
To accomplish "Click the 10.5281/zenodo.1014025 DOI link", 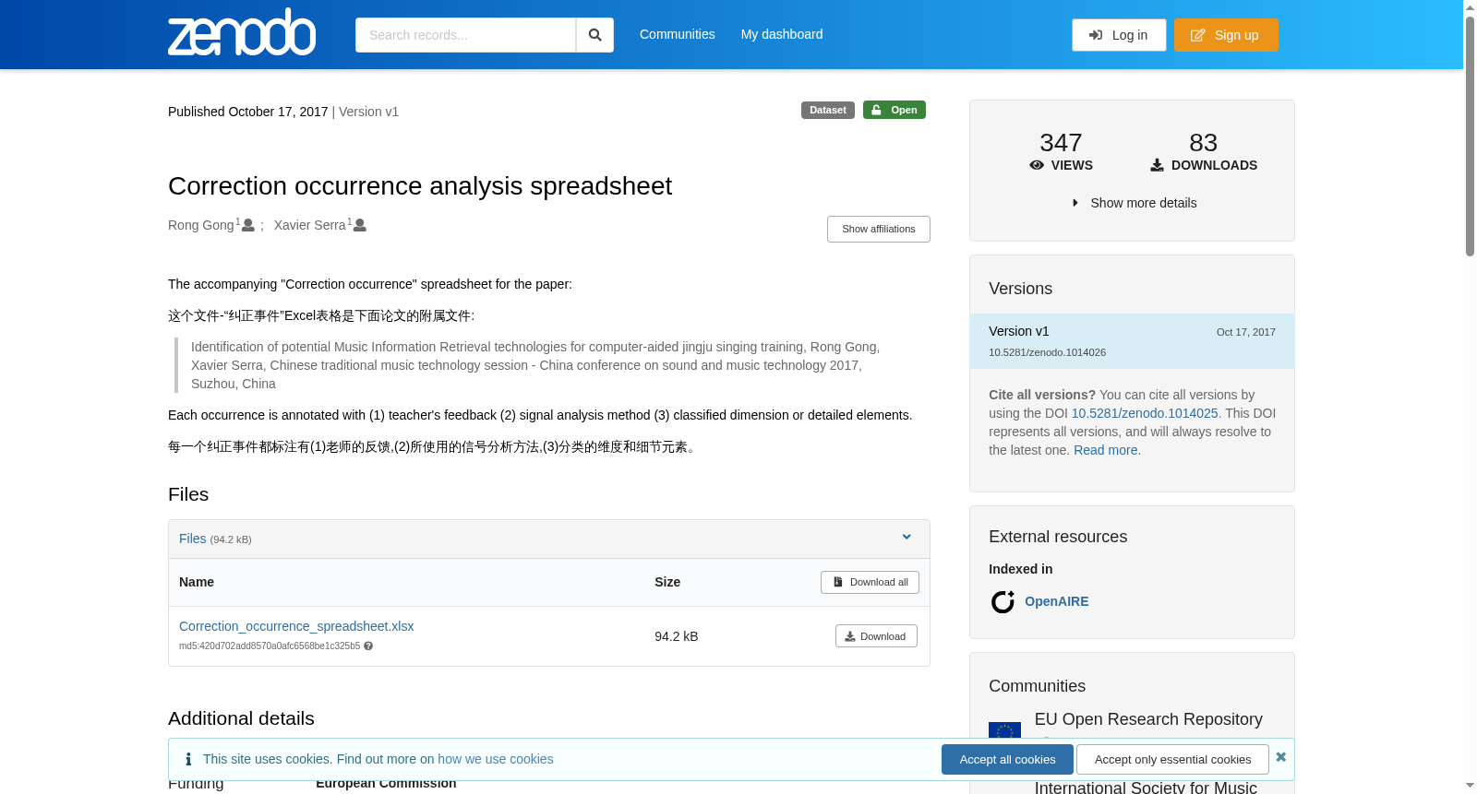I will pyautogui.click(x=1145, y=413).
